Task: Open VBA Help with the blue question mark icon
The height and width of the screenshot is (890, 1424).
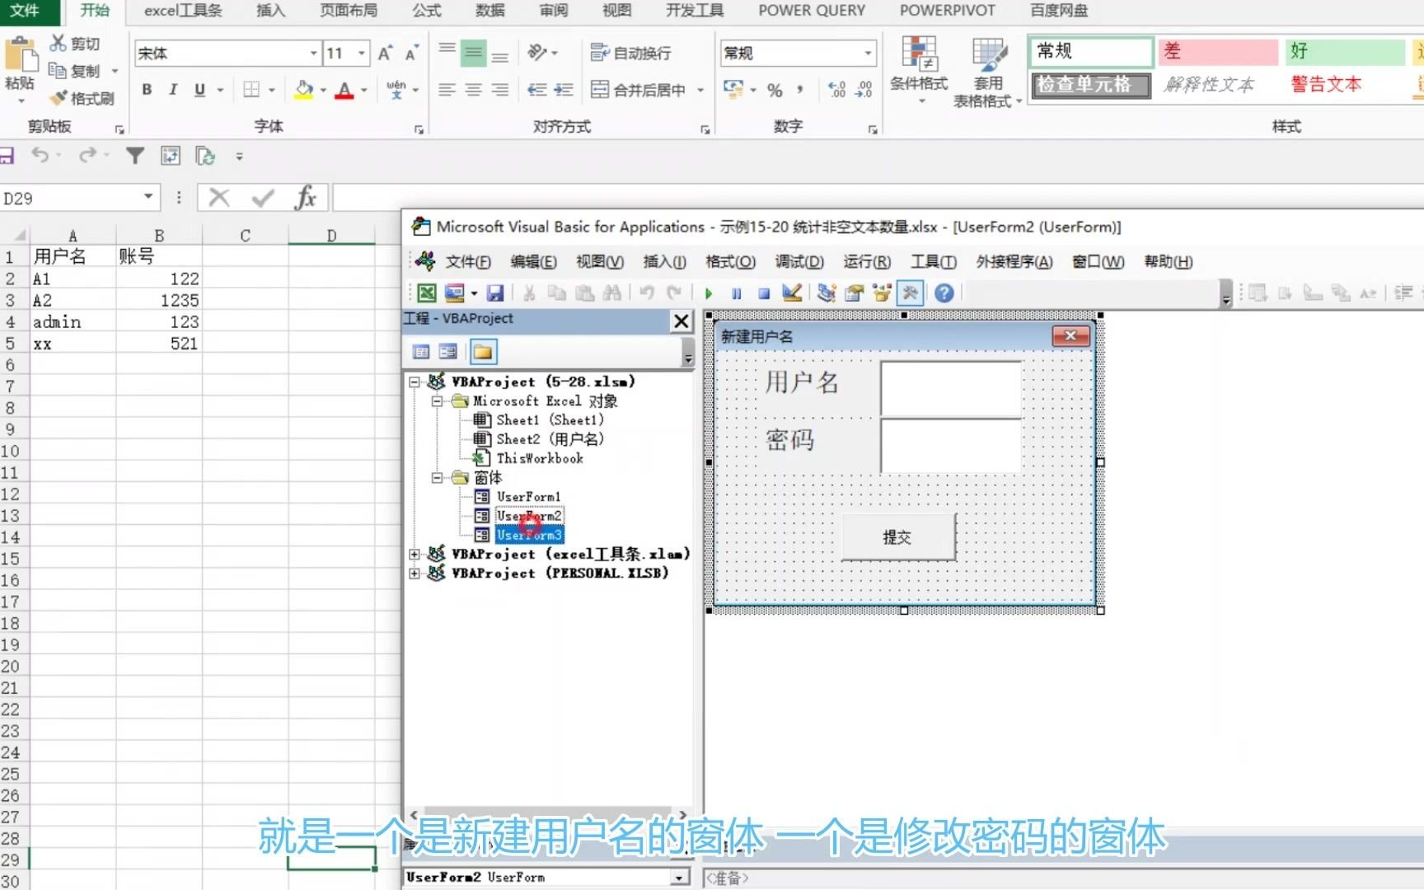Action: pos(944,293)
